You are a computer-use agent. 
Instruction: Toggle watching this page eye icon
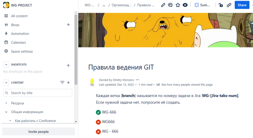click(185, 5)
